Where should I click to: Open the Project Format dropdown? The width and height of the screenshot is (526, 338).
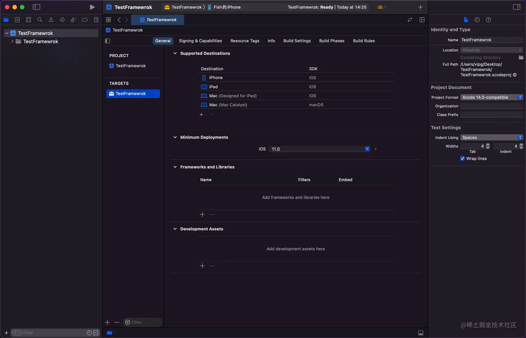coord(492,97)
